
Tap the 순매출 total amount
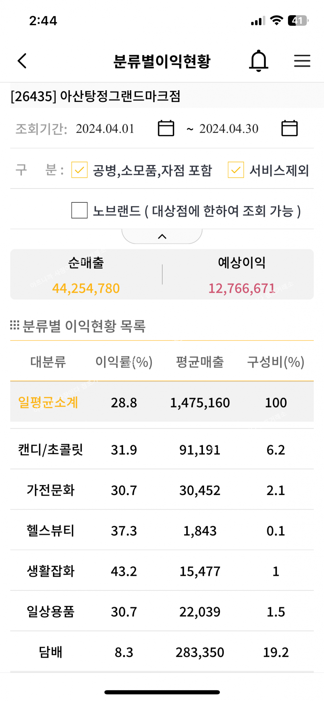pyautogui.click(x=86, y=288)
